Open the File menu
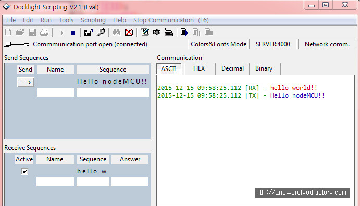Viewport: 360px width, 206px height. (x=11, y=20)
